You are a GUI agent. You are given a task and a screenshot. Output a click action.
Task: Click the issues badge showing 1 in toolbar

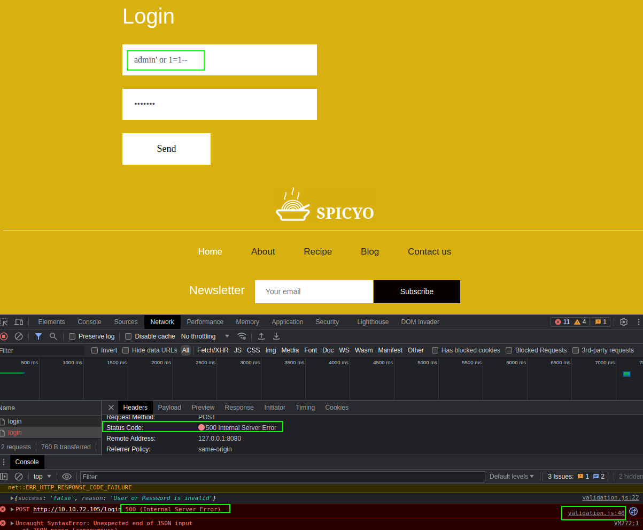pyautogui.click(x=600, y=322)
